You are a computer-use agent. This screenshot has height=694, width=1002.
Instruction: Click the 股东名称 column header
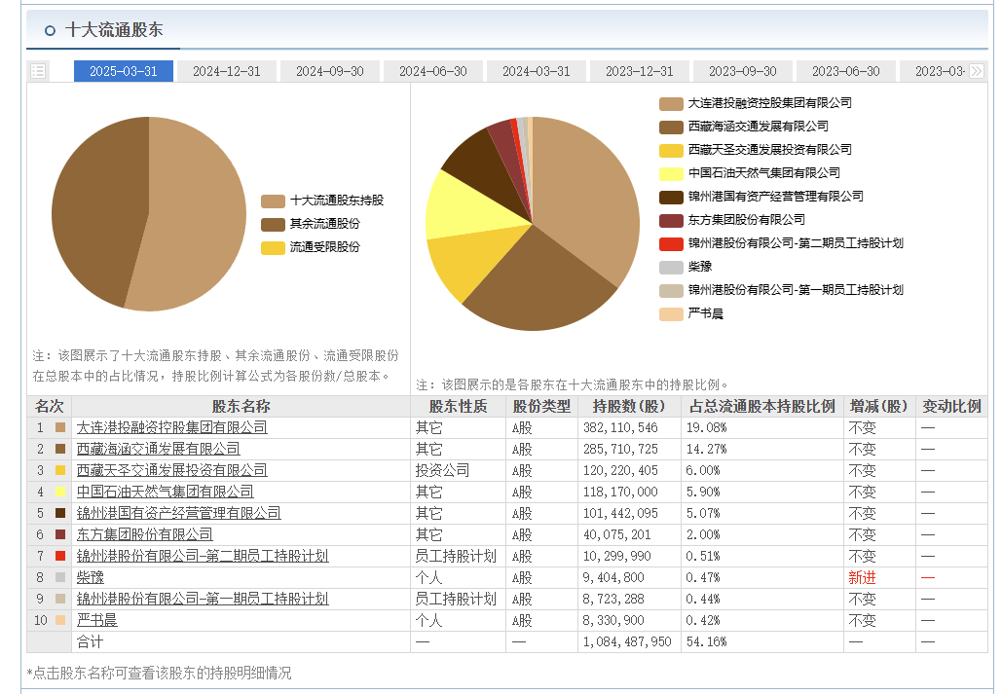point(241,407)
